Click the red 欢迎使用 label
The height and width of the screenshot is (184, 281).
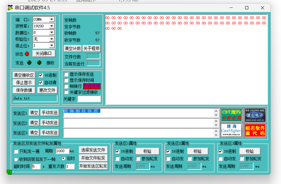[x=92, y=86]
